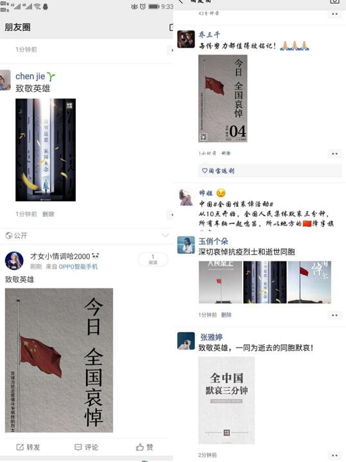The image size is (346, 462).
Task: Open more options on 张雅婷's post
Action: (334, 455)
